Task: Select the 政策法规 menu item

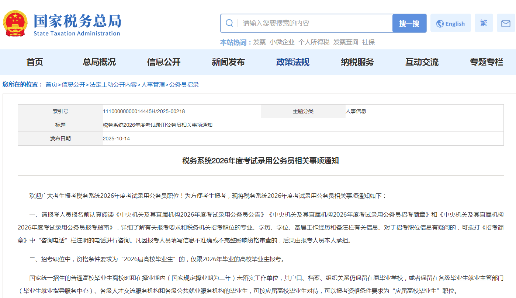Action: (x=293, y=62)
